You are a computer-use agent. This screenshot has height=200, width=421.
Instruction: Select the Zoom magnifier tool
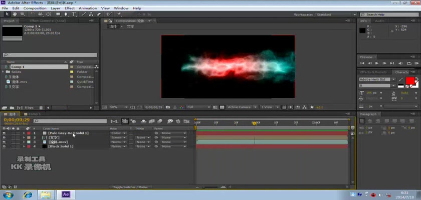pyautogui.click(x=23, y=14)
